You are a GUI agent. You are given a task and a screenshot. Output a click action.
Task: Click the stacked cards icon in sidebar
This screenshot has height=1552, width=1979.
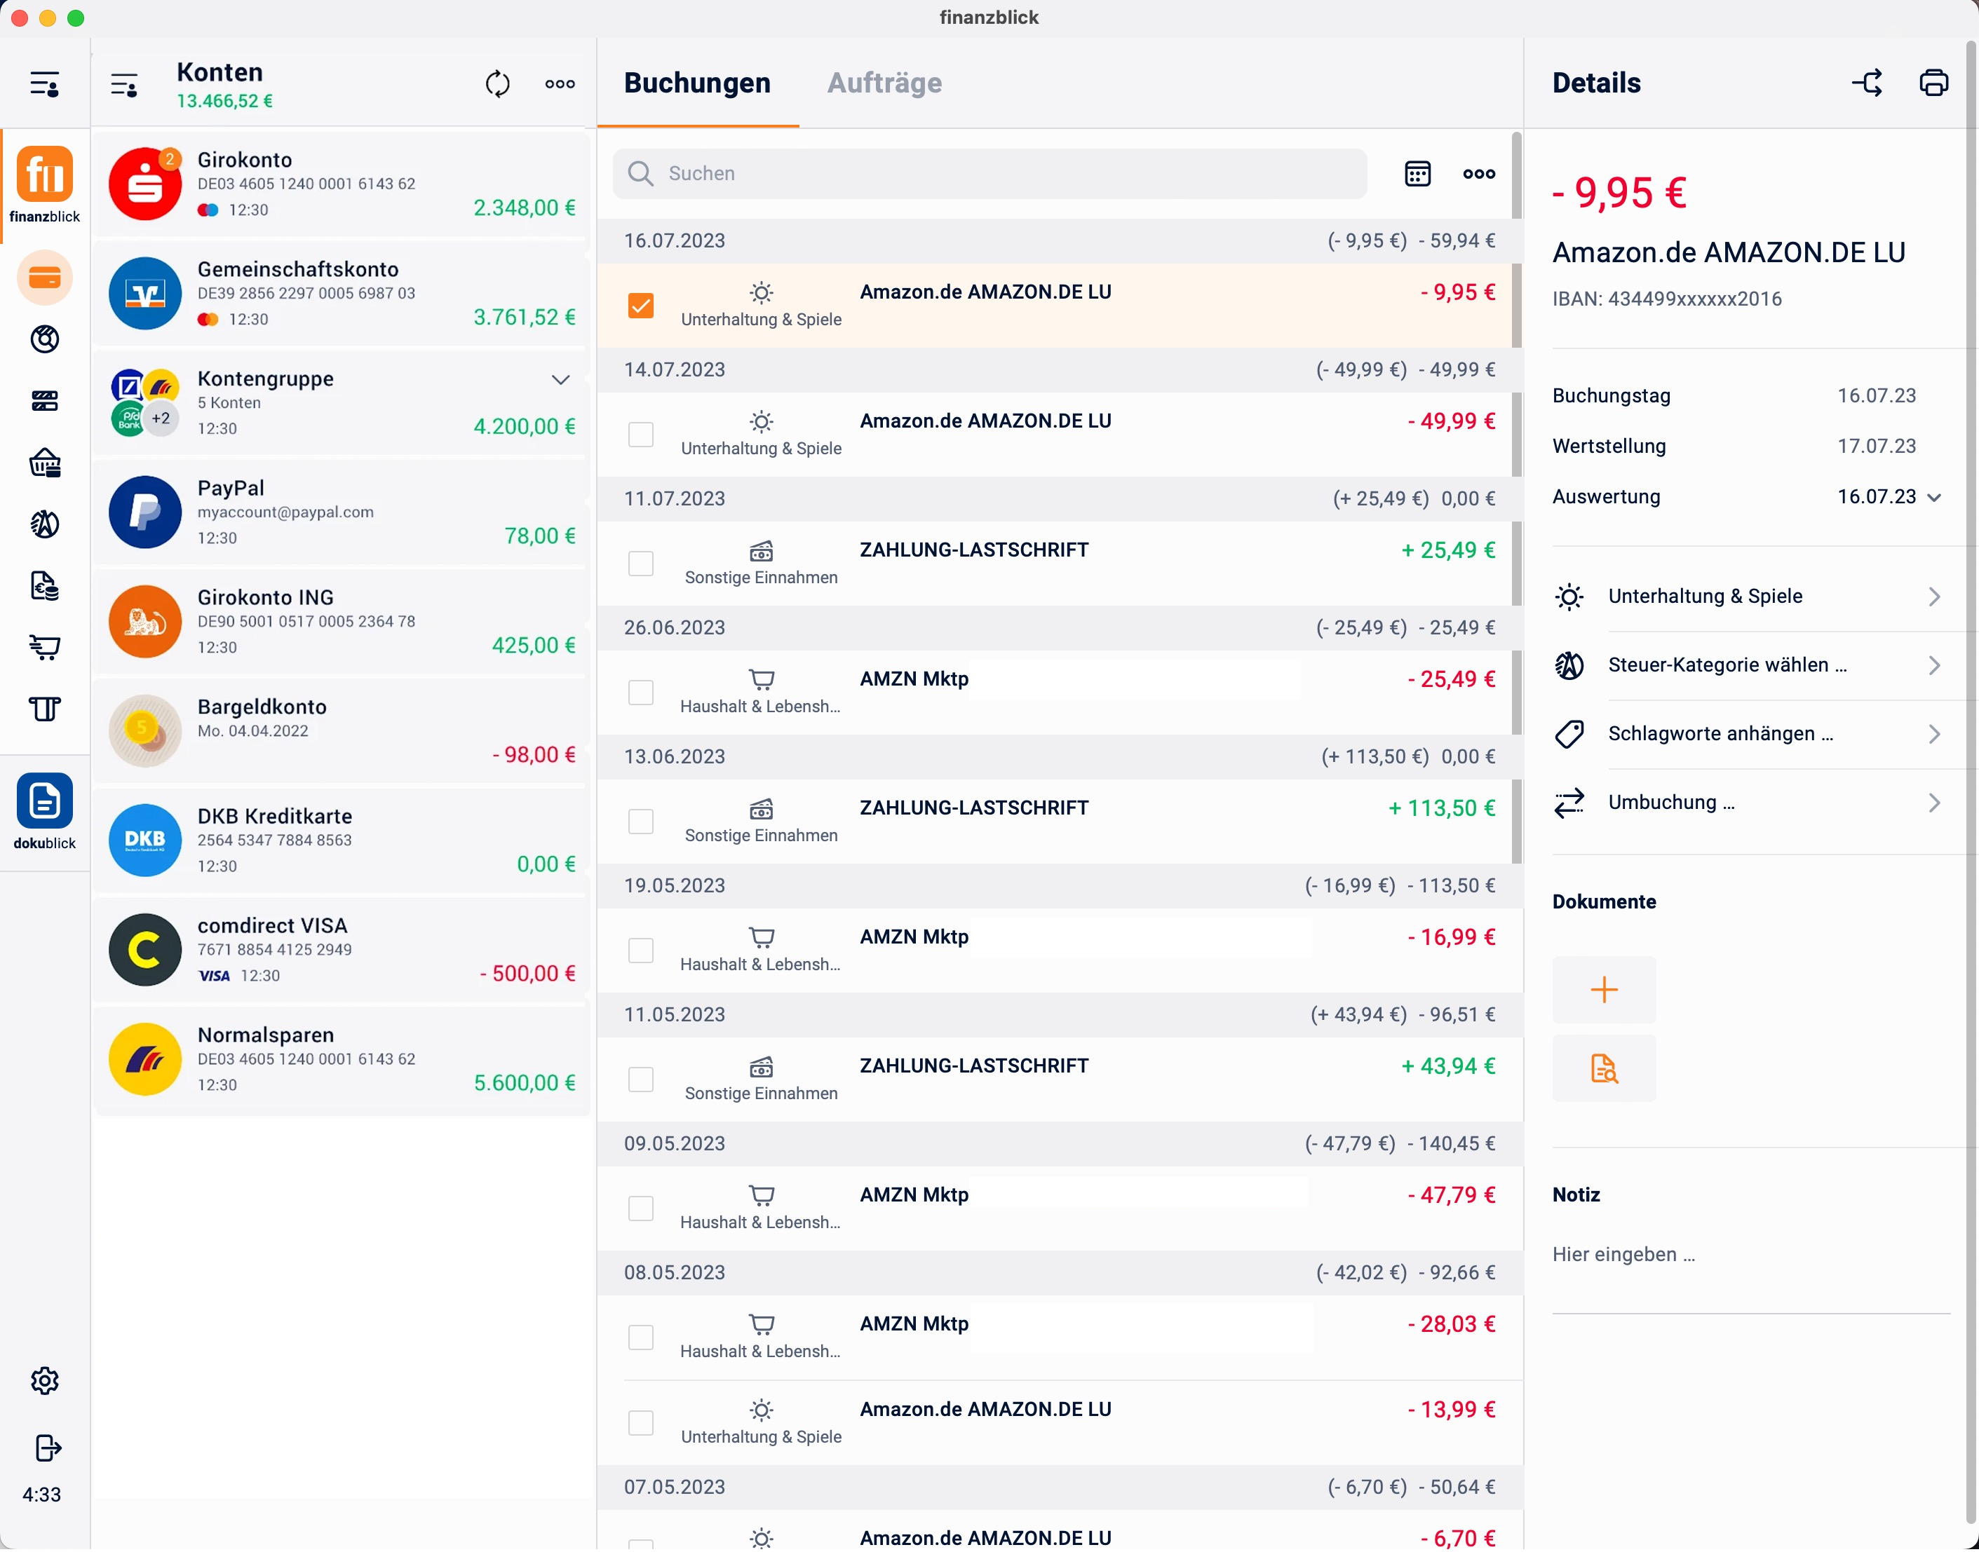[45, 401]
